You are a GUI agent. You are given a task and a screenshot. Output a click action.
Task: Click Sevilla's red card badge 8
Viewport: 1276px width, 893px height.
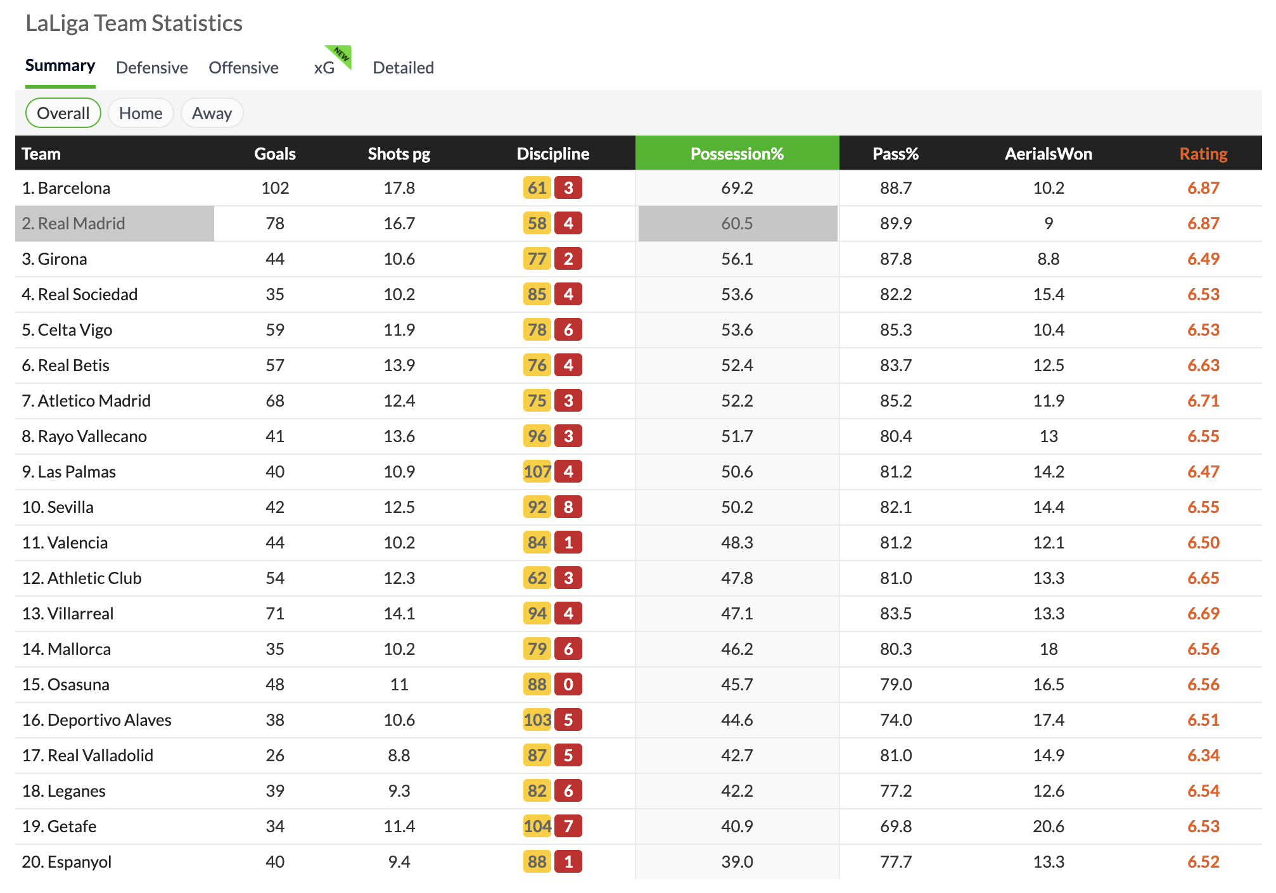(x=568, y=507)
